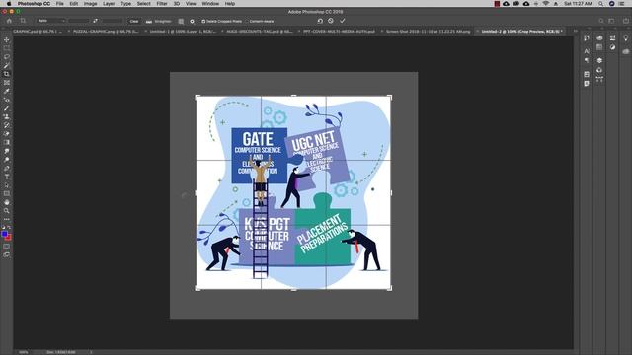Screen dimensions: 632x355
Task: Select the History Brush tool
Action: pyautogui.click(x=7, y=125)
